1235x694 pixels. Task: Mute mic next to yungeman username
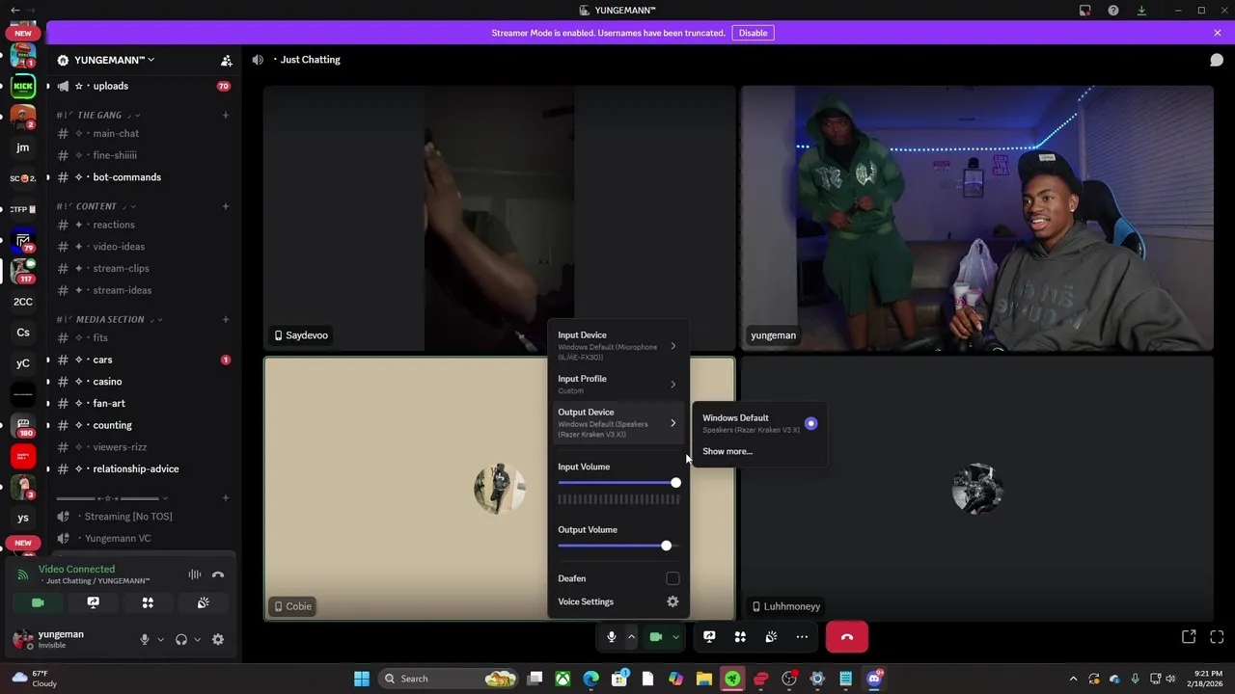pos(145,639)
